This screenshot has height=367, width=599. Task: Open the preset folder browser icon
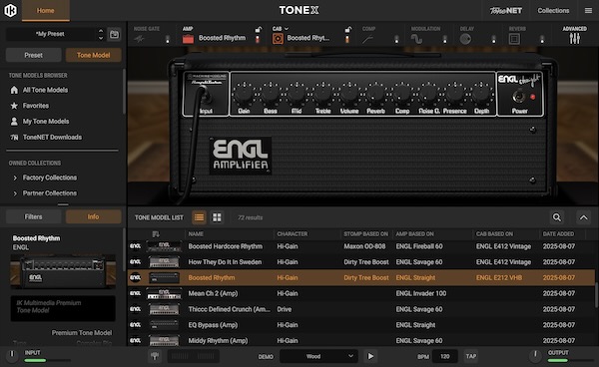pyautogui.click(x=114, y=34)
